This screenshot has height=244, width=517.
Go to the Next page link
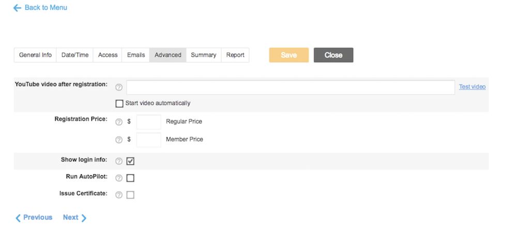[75, 218]
